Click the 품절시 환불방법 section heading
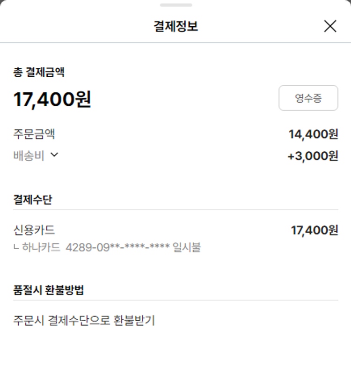 tap(49, 290)
